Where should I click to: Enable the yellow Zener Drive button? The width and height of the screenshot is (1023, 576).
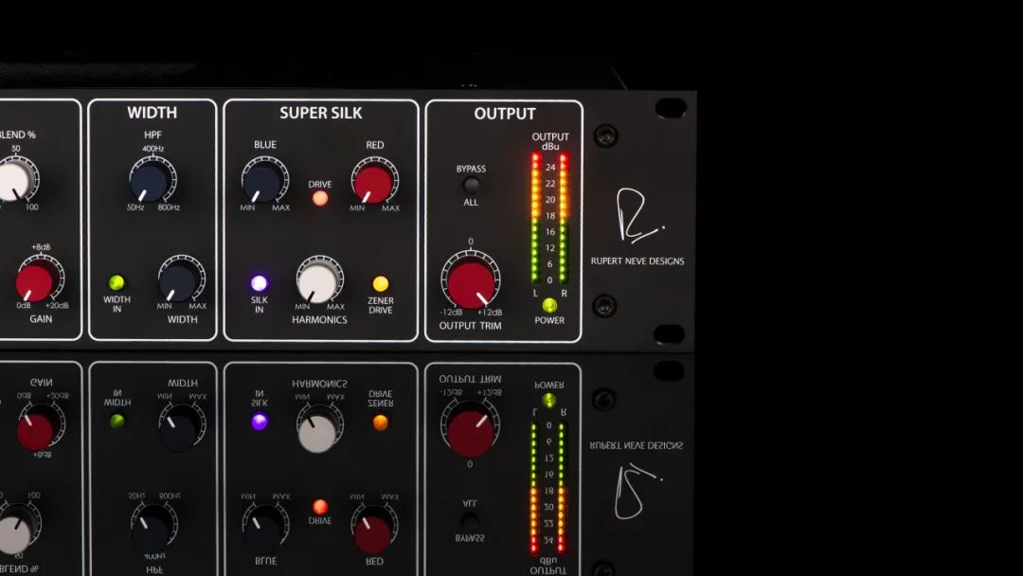[381, 283]
